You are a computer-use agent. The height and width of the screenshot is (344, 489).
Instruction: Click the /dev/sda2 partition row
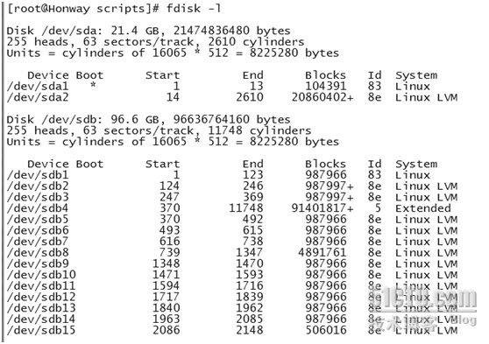(232, 97)
